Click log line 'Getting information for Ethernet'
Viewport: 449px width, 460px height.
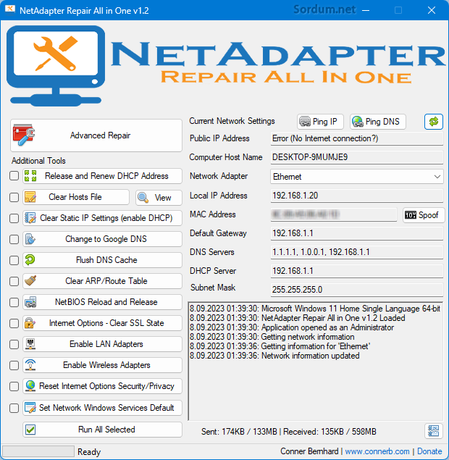pyautogui.click(x=280, y=346)
